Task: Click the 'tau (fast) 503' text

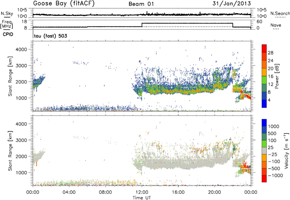Action: click(50, 36)
